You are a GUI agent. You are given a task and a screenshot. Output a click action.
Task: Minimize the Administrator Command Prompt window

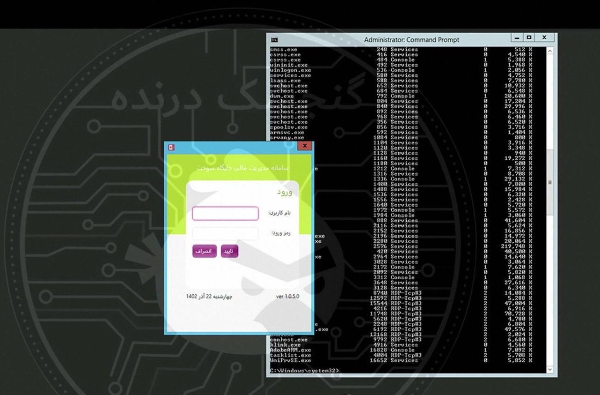point(517,38)
